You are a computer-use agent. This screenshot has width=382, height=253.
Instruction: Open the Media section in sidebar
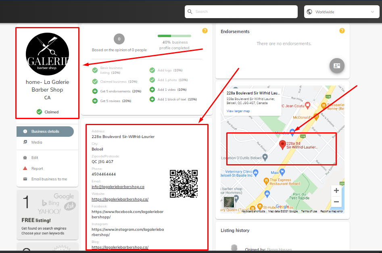(x=37, y=142)
